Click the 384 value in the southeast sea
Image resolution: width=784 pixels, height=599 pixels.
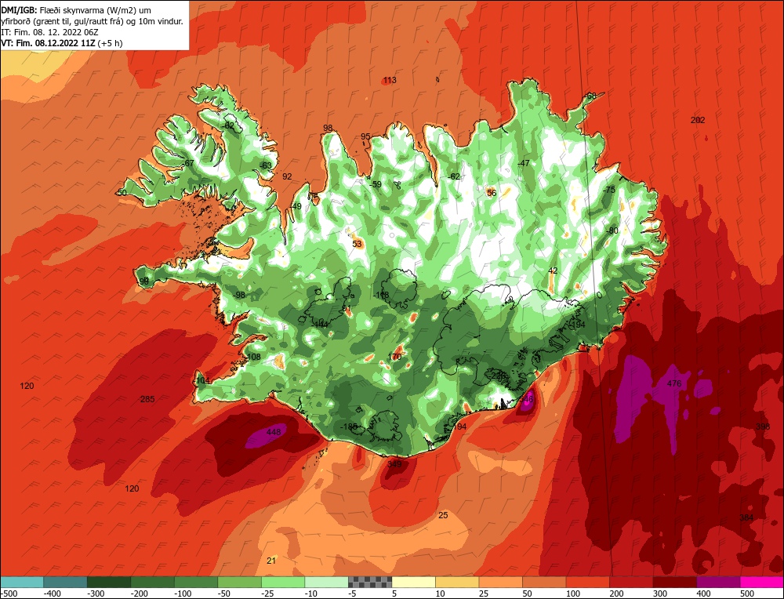tap(746, 517)
